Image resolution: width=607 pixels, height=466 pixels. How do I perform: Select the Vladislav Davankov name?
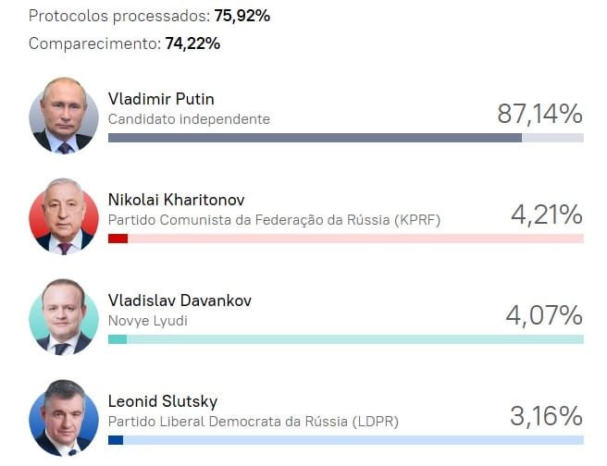pyautogui.click(x=180, y=300)
